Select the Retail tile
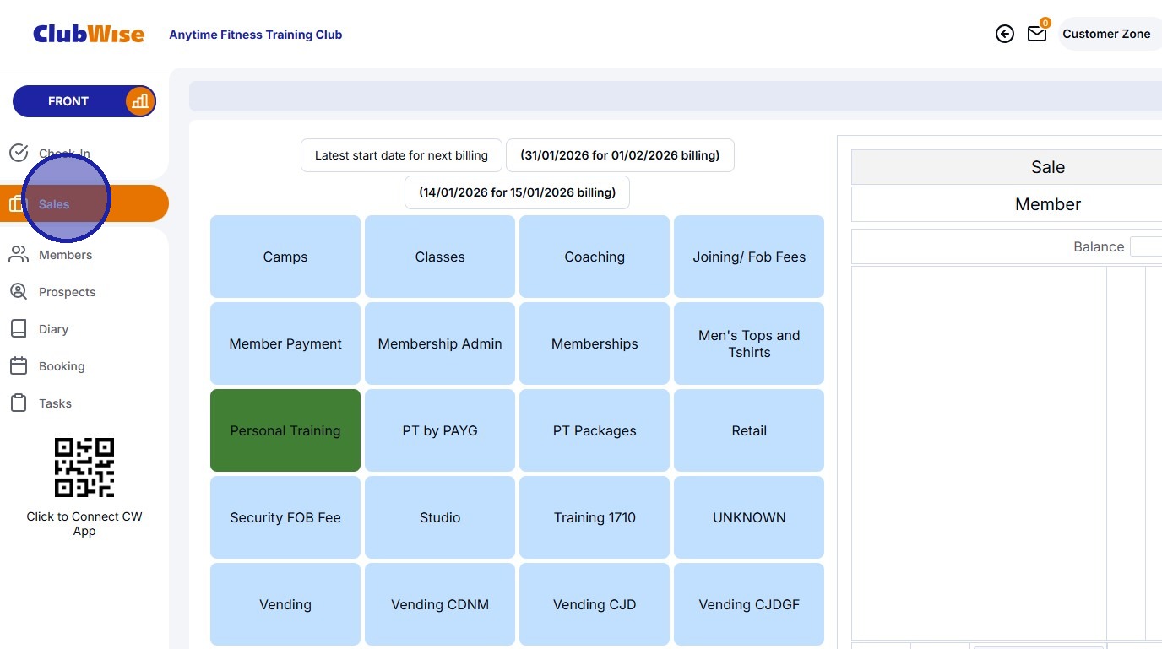The width and height of the screenshot is (1162, 649). click(749, 430)
